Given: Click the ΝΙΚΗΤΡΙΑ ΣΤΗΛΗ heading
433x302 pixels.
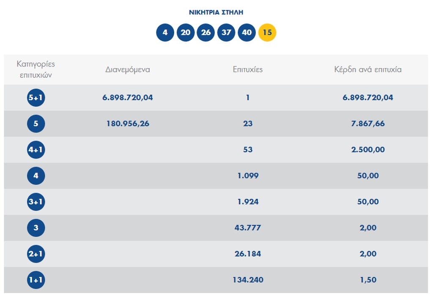Looking at the screenshot, I should coord(216,12).
